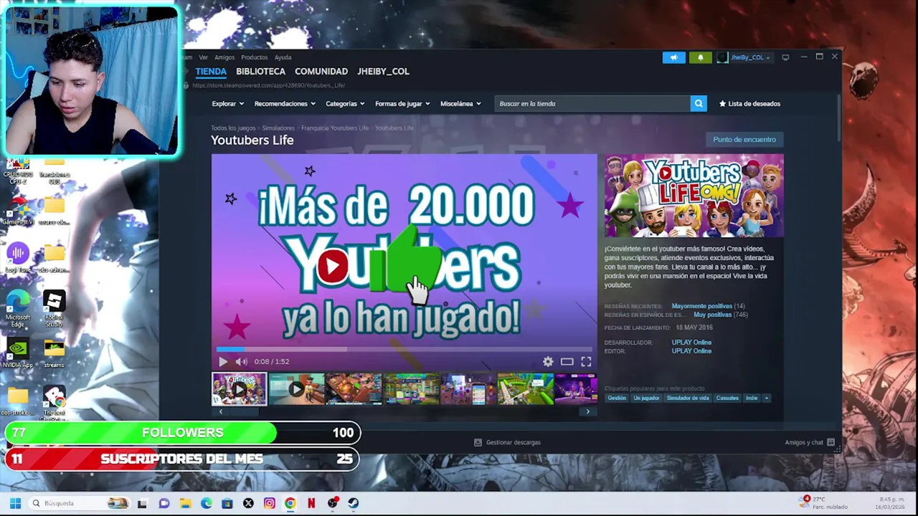This screenshot has width=918, height=516.
Task: Open Franquicia Youtubers Life link
Action: [335, 128]
